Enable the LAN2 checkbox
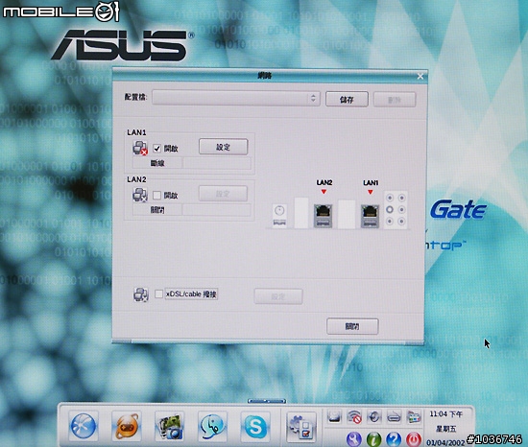528x447 pixels. (x=156, y=195)
